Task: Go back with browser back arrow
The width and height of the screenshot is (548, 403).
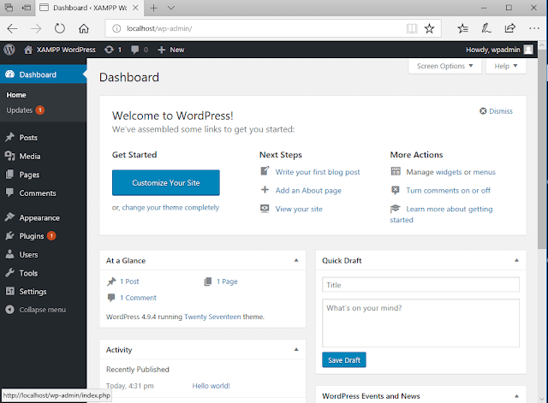Action: (12, 28)
